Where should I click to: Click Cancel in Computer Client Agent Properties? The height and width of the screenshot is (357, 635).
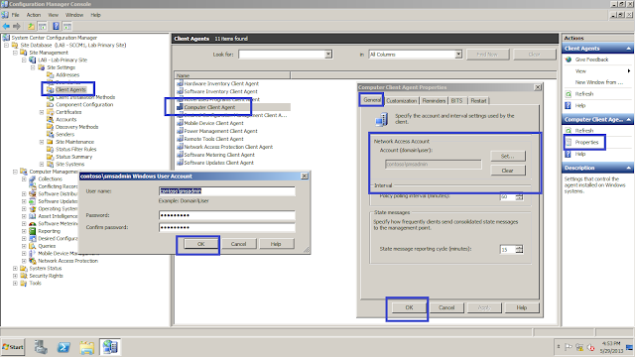pos(446,307)
